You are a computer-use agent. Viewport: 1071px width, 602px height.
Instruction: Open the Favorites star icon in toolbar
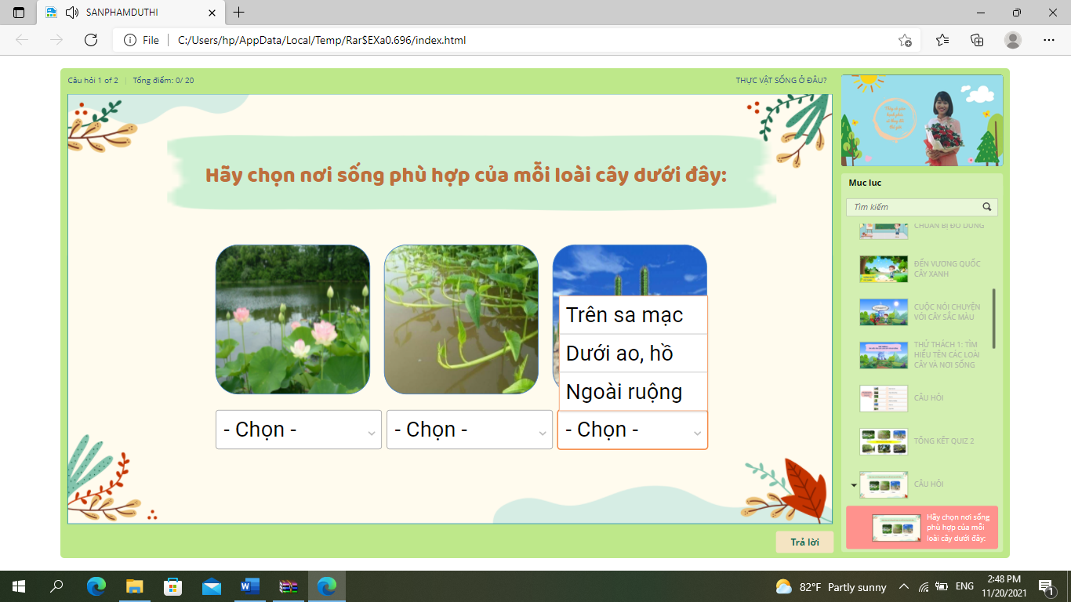pos(942,40)
